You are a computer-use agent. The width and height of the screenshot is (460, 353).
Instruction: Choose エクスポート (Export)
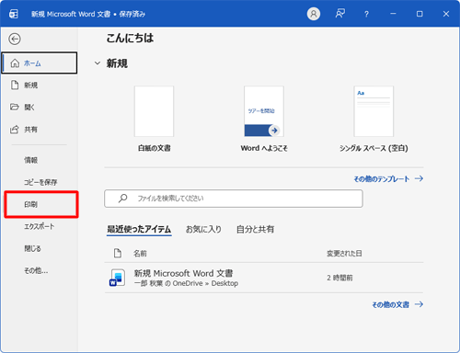click(40, 226)
